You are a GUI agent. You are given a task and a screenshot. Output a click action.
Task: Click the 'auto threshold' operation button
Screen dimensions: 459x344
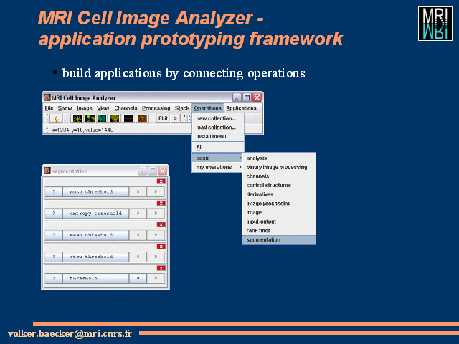pyautogui.click(x=95, y=191)
